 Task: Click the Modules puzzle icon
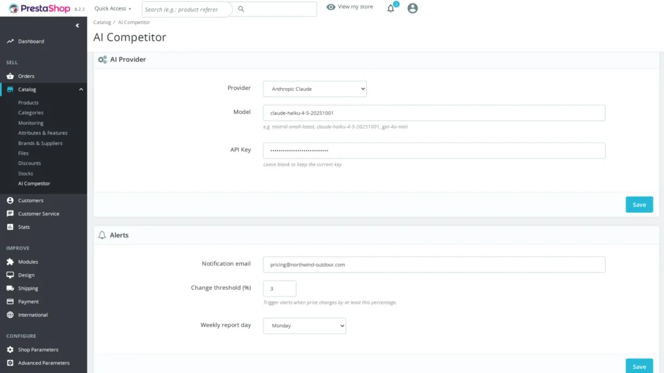pos(10,262)
